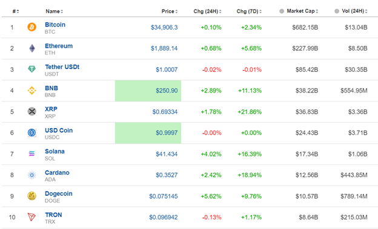The image size is (378, 229).
Task: Open the XRP coin name link
Action: click(x=51, y=109)
